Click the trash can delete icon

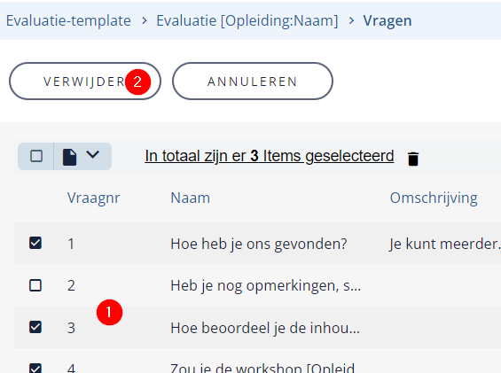413,159
